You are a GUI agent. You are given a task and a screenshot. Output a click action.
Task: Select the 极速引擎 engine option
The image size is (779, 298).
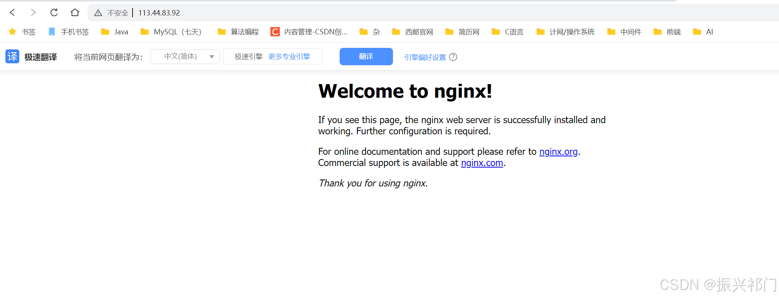248,57
